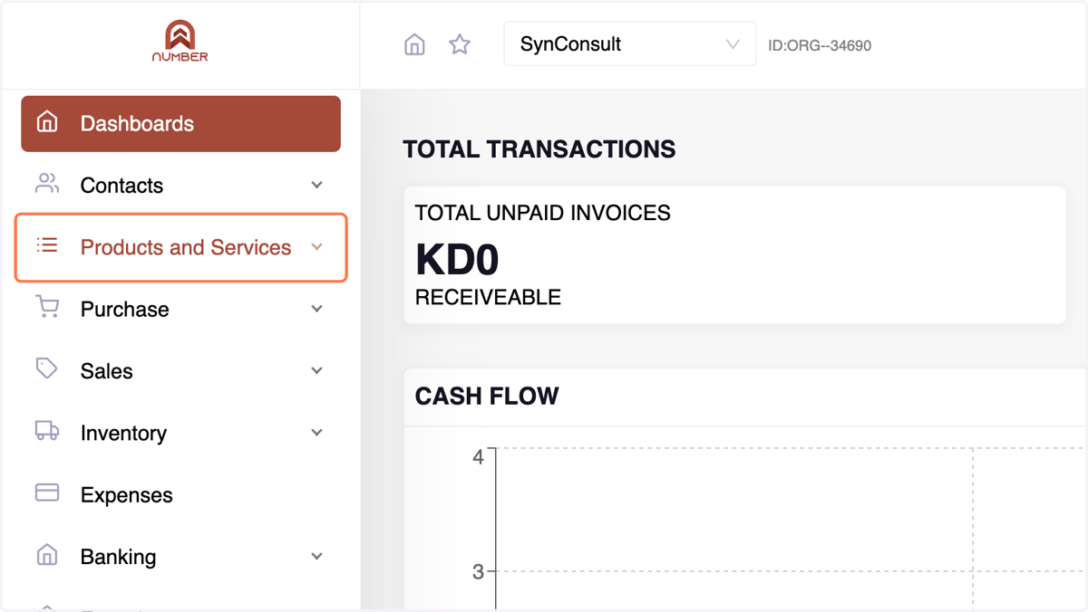The width and height of the screenshot is (1088, 612).
Task: Click the Purchase shopping cart icon
Action: (47, 308)
